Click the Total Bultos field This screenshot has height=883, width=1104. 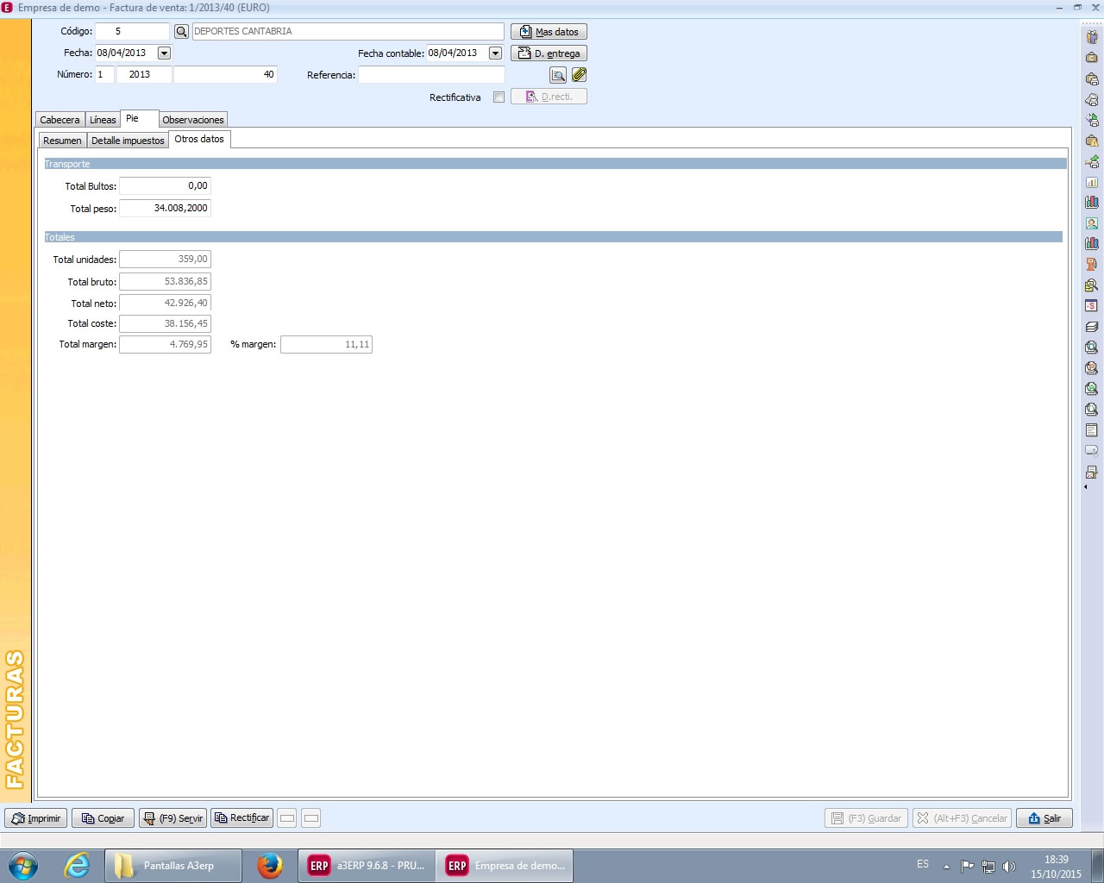coord(165,186)
